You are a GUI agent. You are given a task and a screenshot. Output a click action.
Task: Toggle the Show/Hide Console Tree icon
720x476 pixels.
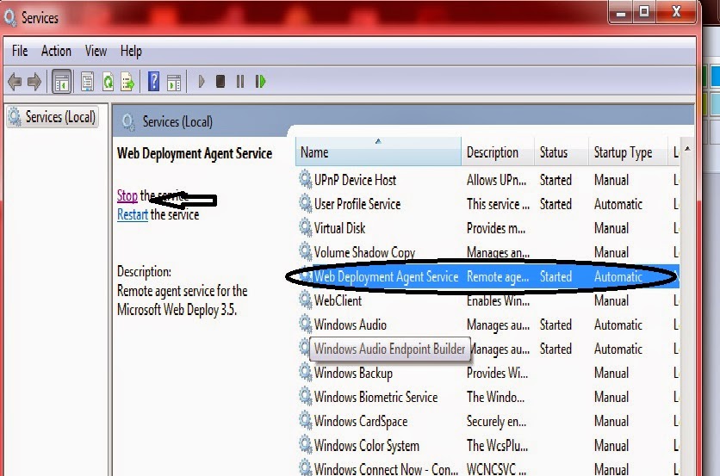61,82
